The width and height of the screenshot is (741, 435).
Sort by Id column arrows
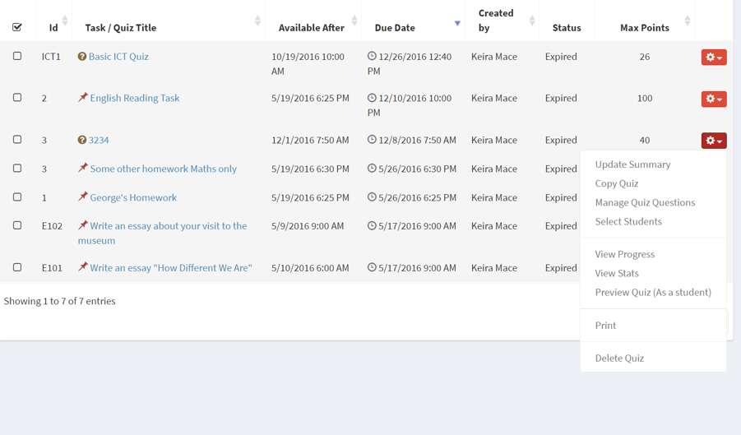tap(65, 21)
